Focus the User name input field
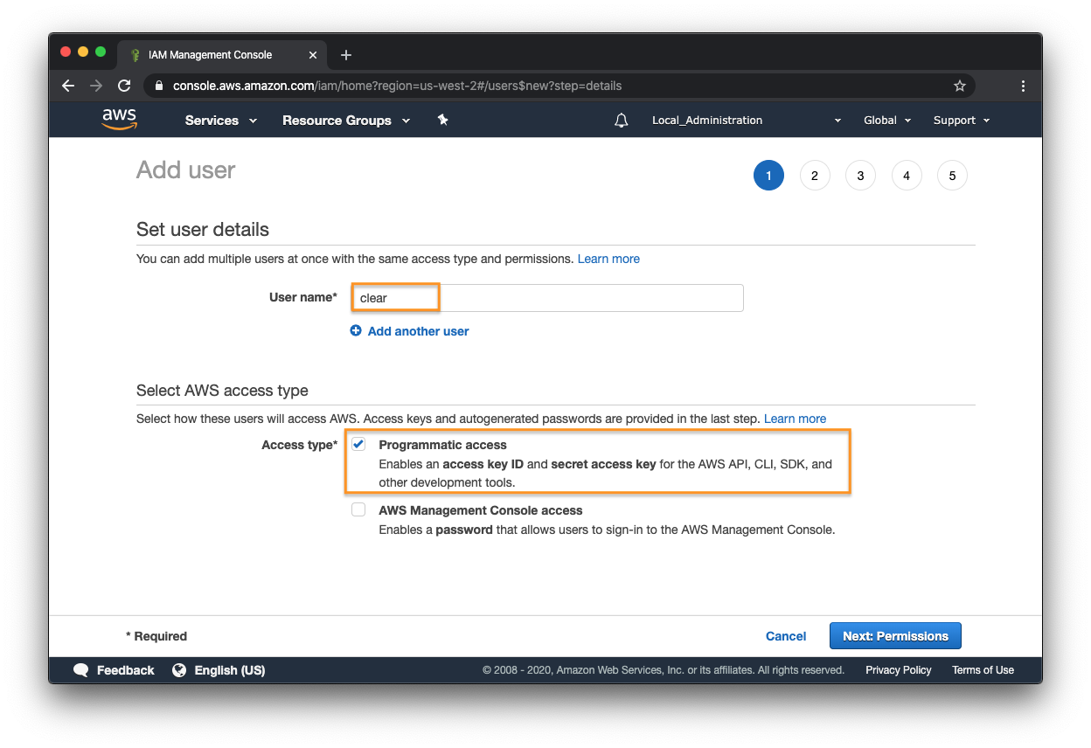The width and height of the screenshot is (1091, 748). [x=547, y=298]
